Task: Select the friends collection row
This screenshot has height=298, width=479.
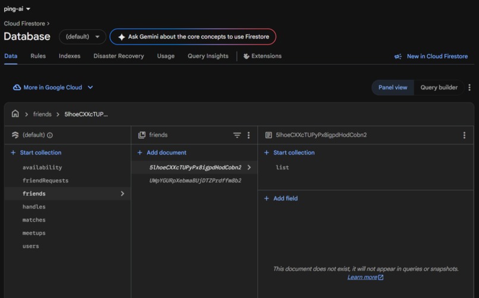Action: pos(68,194)
